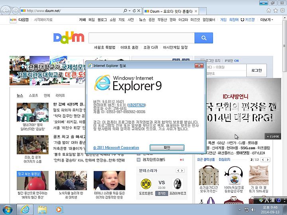
Task: Close the Internet Explorer info dialog
Action: pos(199,65)
